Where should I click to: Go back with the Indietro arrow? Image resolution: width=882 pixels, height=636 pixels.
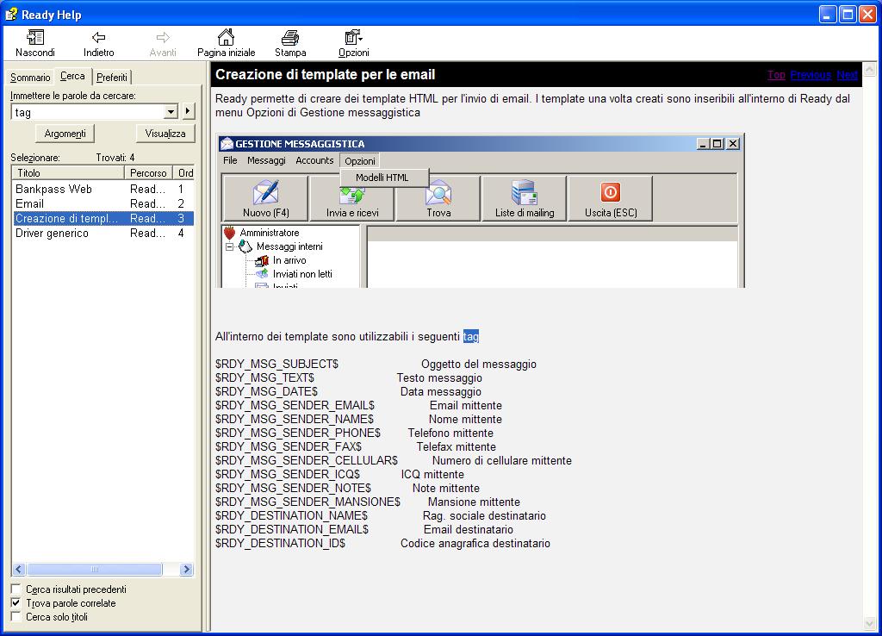click(x=98, y=38)
